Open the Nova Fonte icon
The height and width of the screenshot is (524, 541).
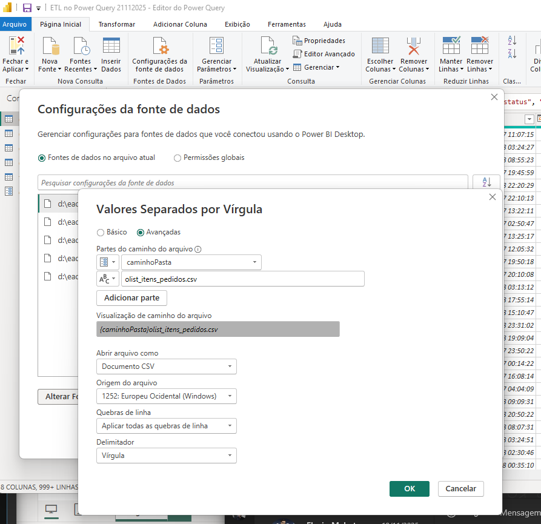(50, 47)
